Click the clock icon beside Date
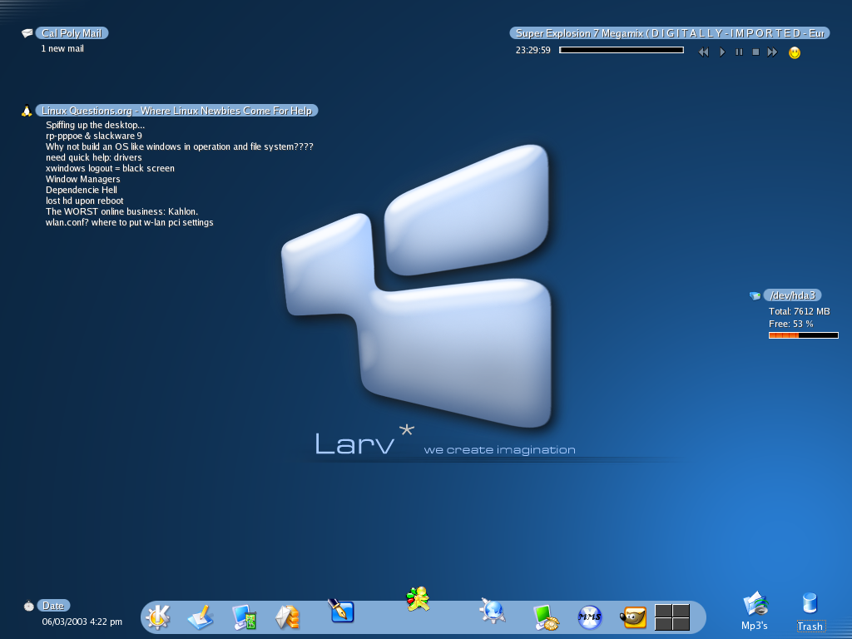The image size is (852, 639). point(28,606)
